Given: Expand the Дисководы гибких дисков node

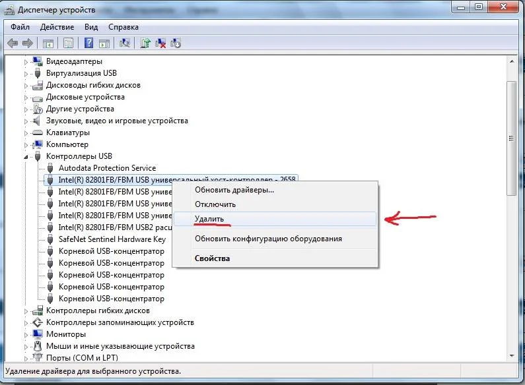Looking at the screenshot, I should click(x=26, y=86).
